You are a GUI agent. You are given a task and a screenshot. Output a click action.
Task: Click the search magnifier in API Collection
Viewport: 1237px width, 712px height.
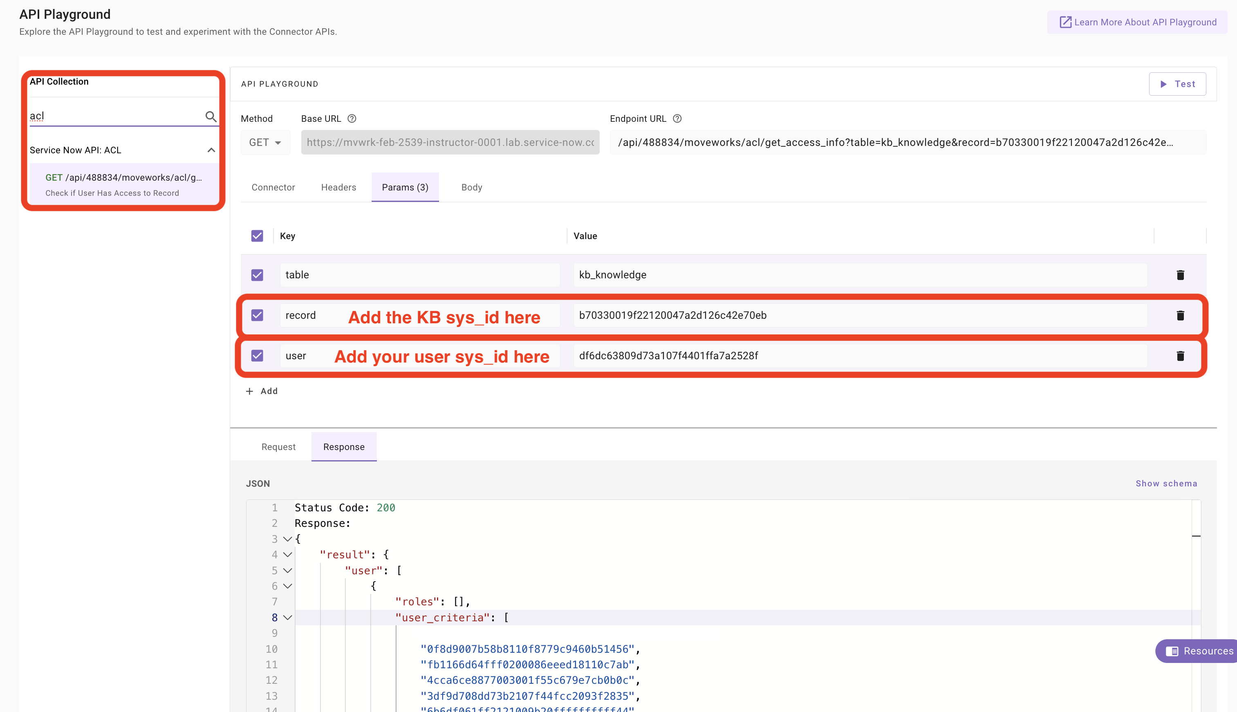tap(211, 116)
